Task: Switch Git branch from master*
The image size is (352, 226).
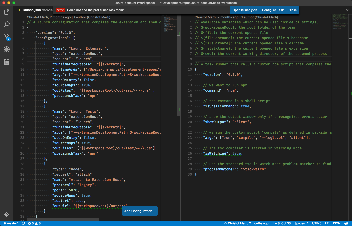Action: tap(11, 223)
